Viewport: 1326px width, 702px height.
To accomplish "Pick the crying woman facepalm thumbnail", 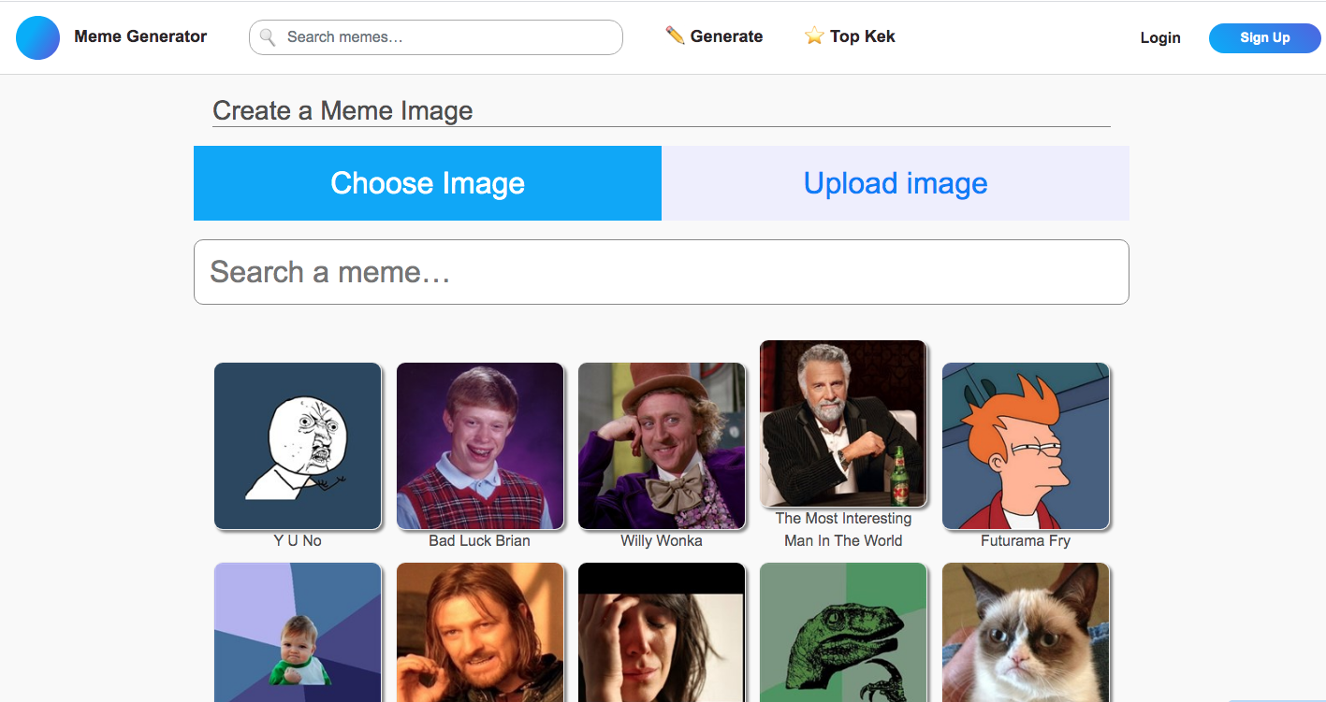I will (x=662, y=633).
